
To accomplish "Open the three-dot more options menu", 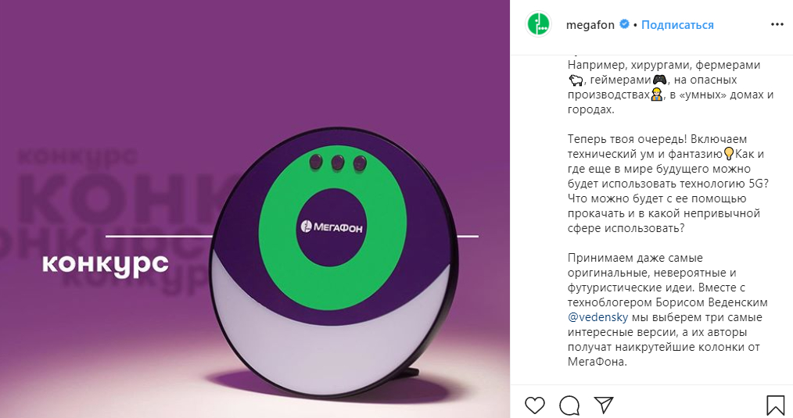I will [x=777, y=25].
